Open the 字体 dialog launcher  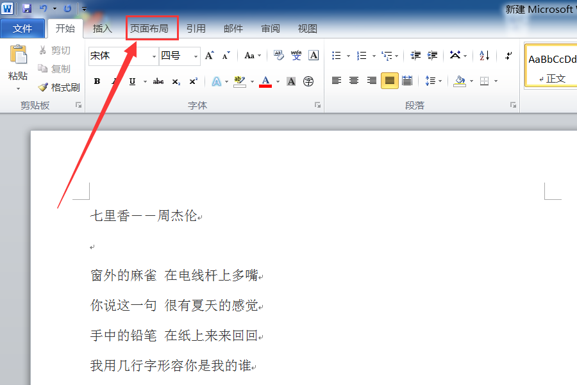point(317,105)
